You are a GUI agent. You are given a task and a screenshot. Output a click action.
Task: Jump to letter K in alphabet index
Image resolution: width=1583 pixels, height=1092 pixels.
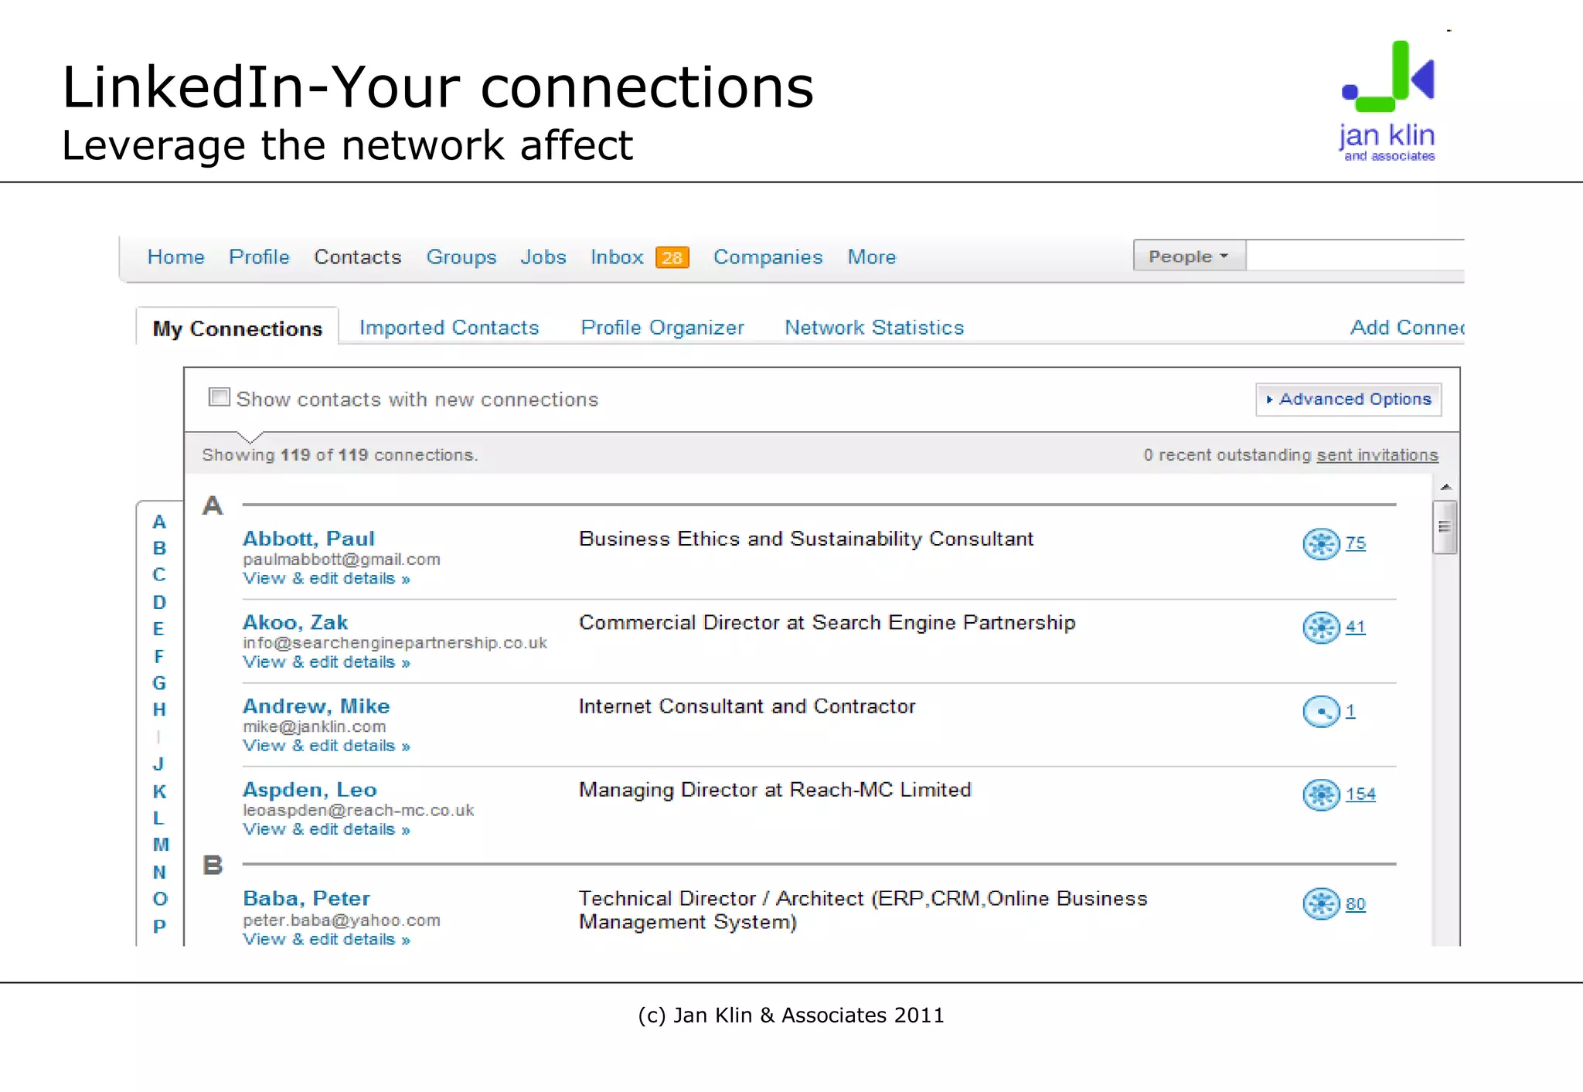[159, 791]
